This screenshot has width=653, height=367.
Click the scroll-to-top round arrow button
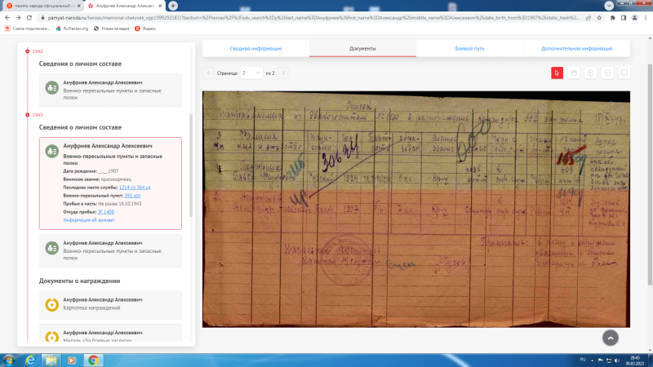(611, 337)
